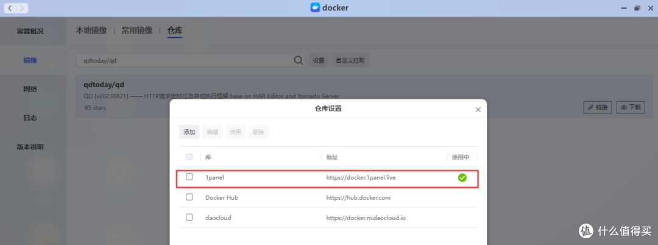
Task: Open the 镜像 sidebar section
Action: 30,60
